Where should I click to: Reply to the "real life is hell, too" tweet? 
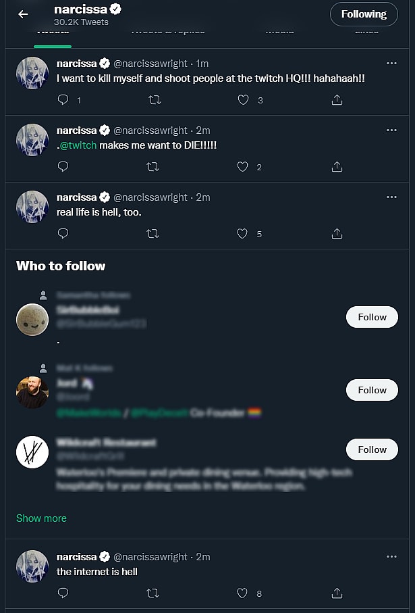[63, 234]
